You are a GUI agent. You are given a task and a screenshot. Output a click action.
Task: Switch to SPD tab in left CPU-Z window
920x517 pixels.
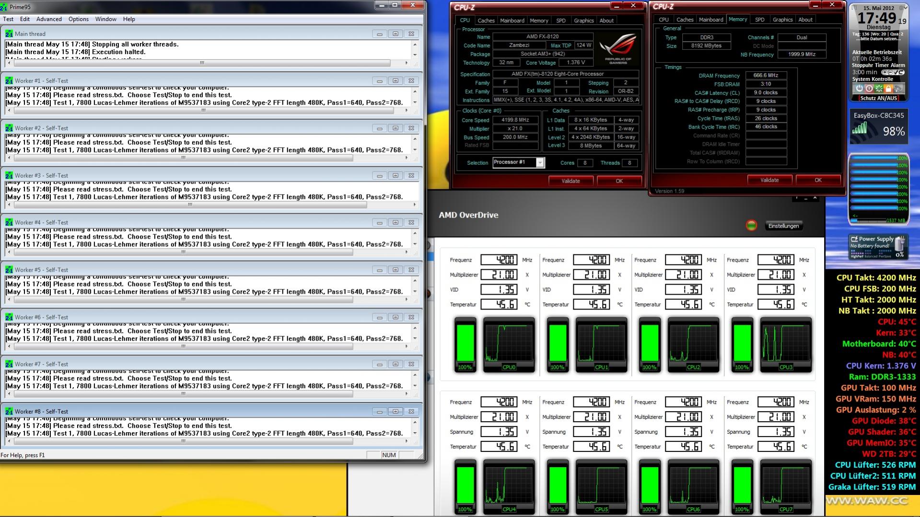[x=561, y=21]
